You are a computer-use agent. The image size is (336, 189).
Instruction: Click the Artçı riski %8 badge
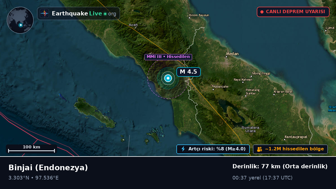point(213,149)
